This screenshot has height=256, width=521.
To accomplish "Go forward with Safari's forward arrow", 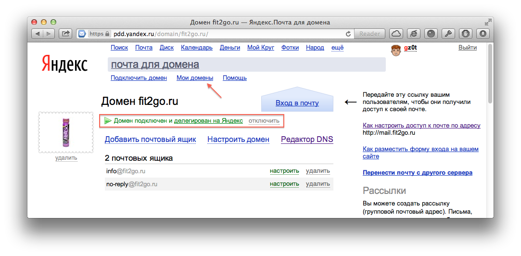I will tap(49, 34).
